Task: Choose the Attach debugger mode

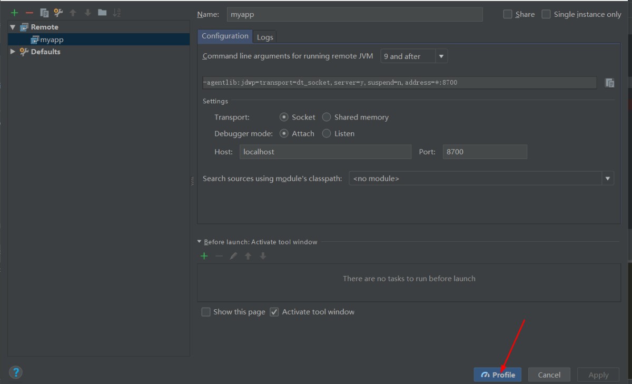Action: [x=284, y=133]
